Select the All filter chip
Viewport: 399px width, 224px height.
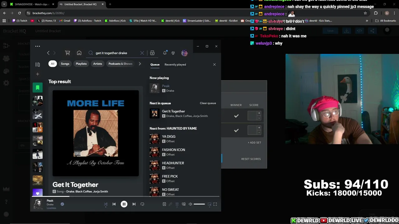52,64
